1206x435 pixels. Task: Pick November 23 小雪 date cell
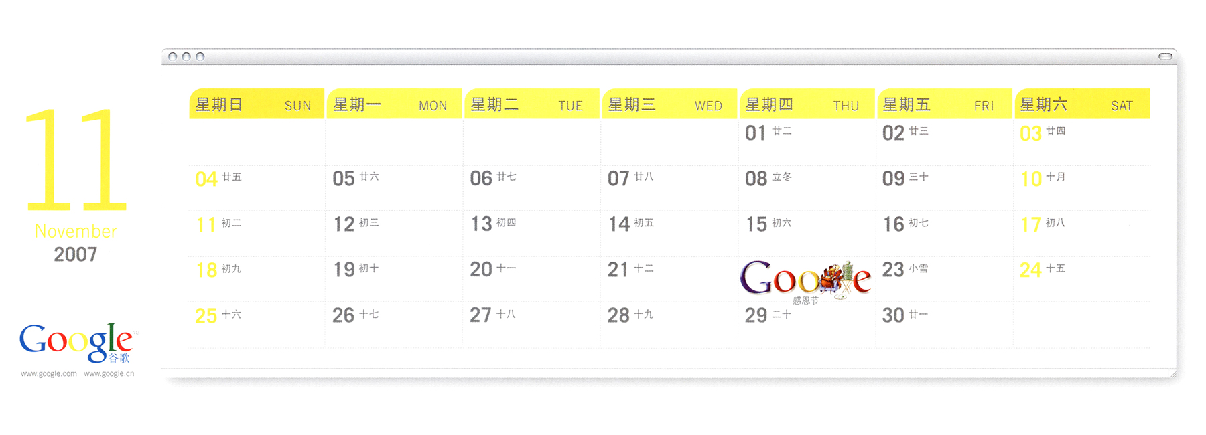945,279
